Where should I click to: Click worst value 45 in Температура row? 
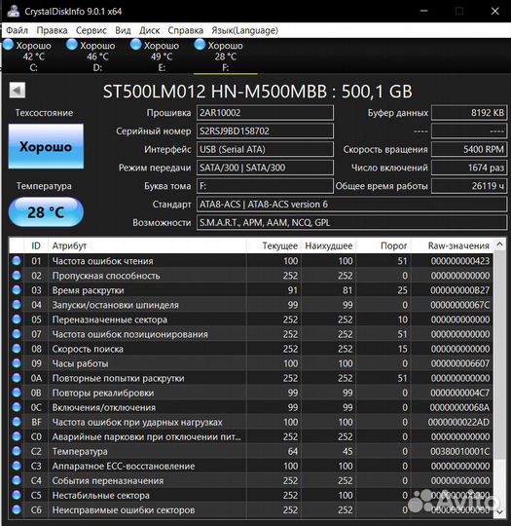[x=347, y=451]
